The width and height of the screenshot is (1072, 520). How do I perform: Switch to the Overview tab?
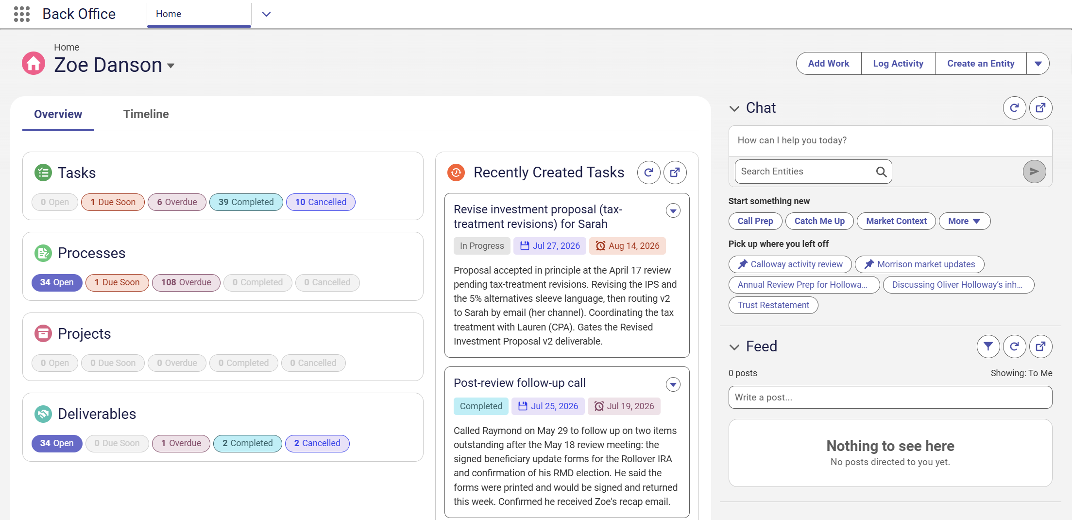point(58,114)
